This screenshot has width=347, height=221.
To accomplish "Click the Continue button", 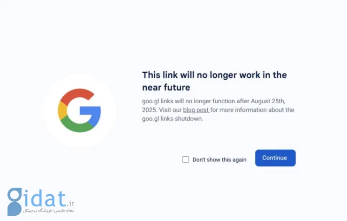I will (275, 158).
